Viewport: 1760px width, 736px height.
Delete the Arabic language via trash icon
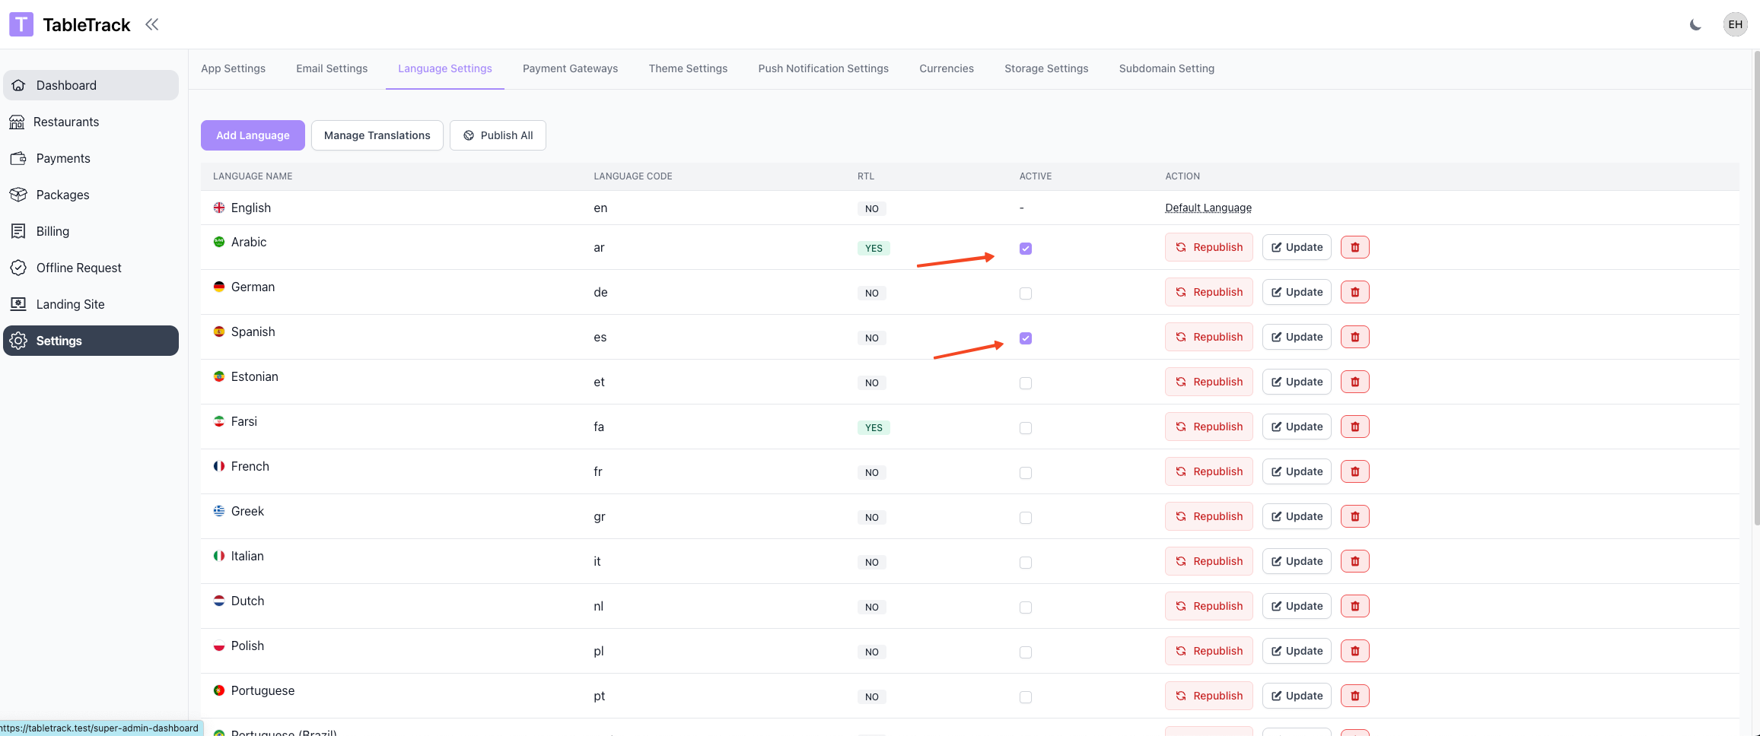point(1354,247)
